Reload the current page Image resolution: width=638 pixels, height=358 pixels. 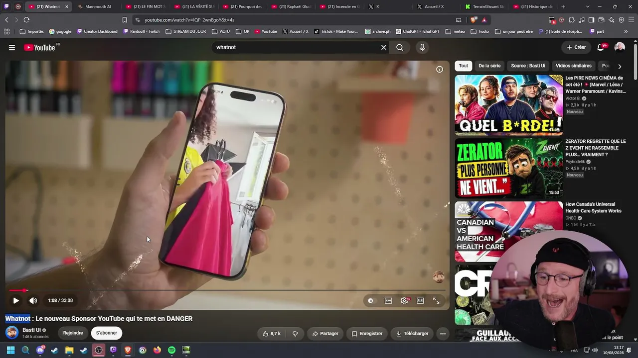pyautogui.click(x=26, y=20)
